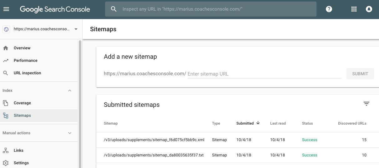Click the search magnifier icon
The height and width of the screenshot is (168, 379).
pyautogui.click(x=114, y=9)
